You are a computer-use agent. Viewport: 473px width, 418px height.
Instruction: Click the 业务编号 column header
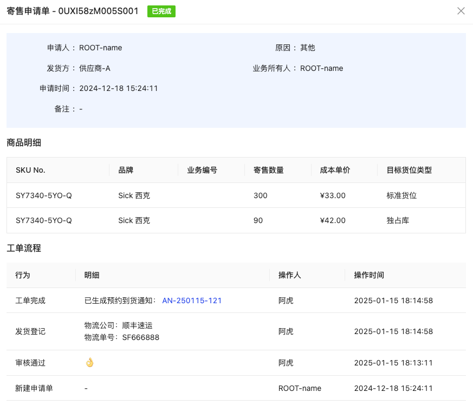tap(202, 170)
